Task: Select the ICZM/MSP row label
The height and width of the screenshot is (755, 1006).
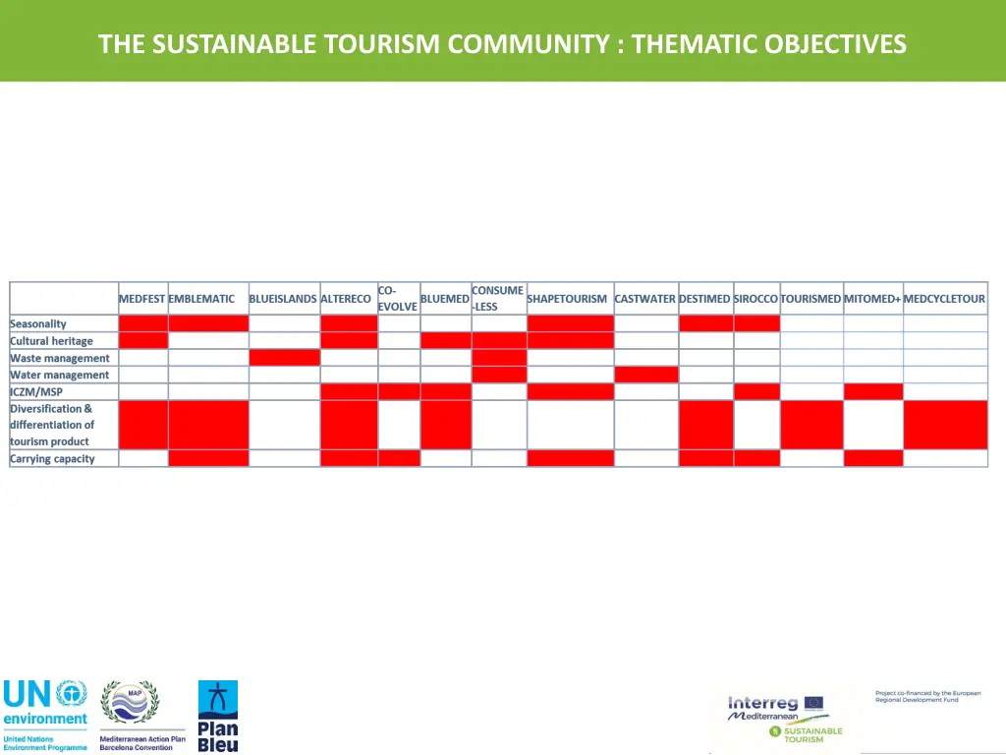Action: tap(36, 391)
